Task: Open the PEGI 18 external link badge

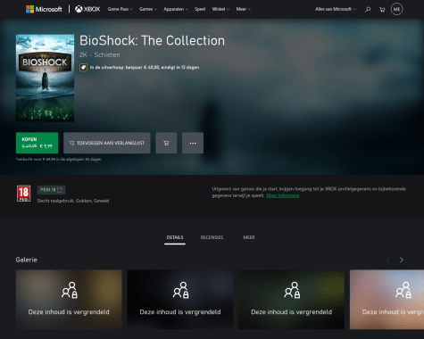Action: pos(51,190)
